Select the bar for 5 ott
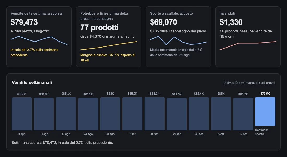Viewport: 287px width, 157px height. click(x=221, y=114)
